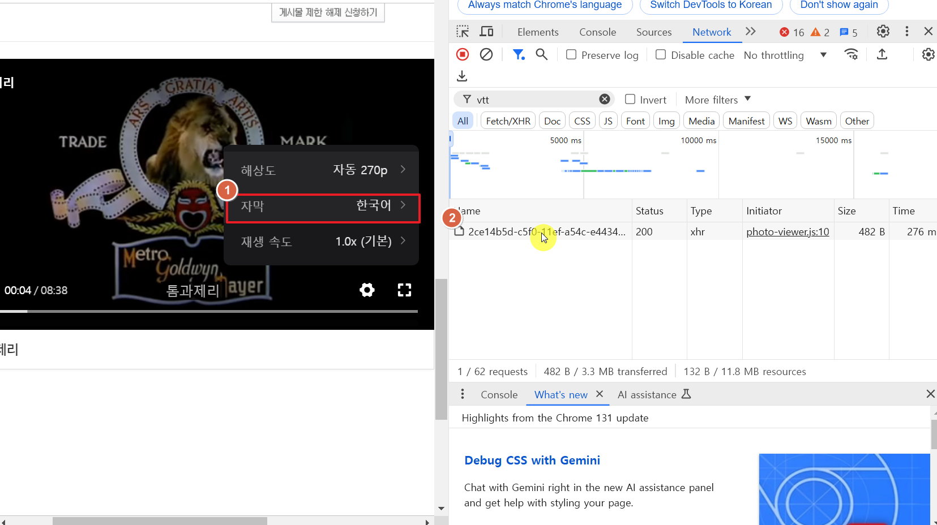Filter requests by JS type
Screen dimensions: 937x525
(608, 121)
